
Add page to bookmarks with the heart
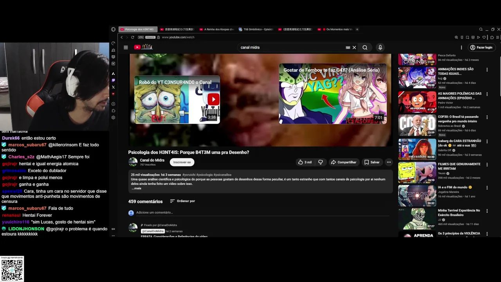(x=484, y=37)
